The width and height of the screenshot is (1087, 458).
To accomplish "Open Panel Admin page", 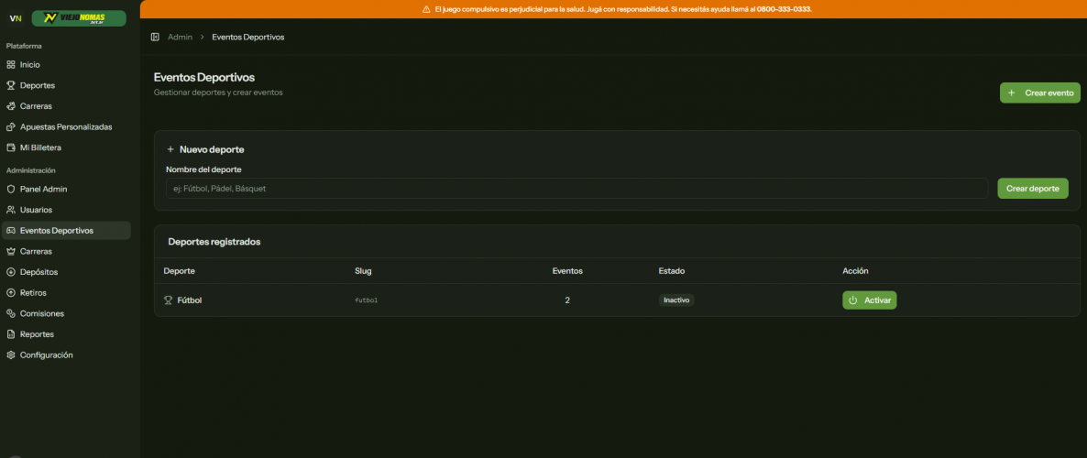I will pyautogui.click(x=66, y=189).
